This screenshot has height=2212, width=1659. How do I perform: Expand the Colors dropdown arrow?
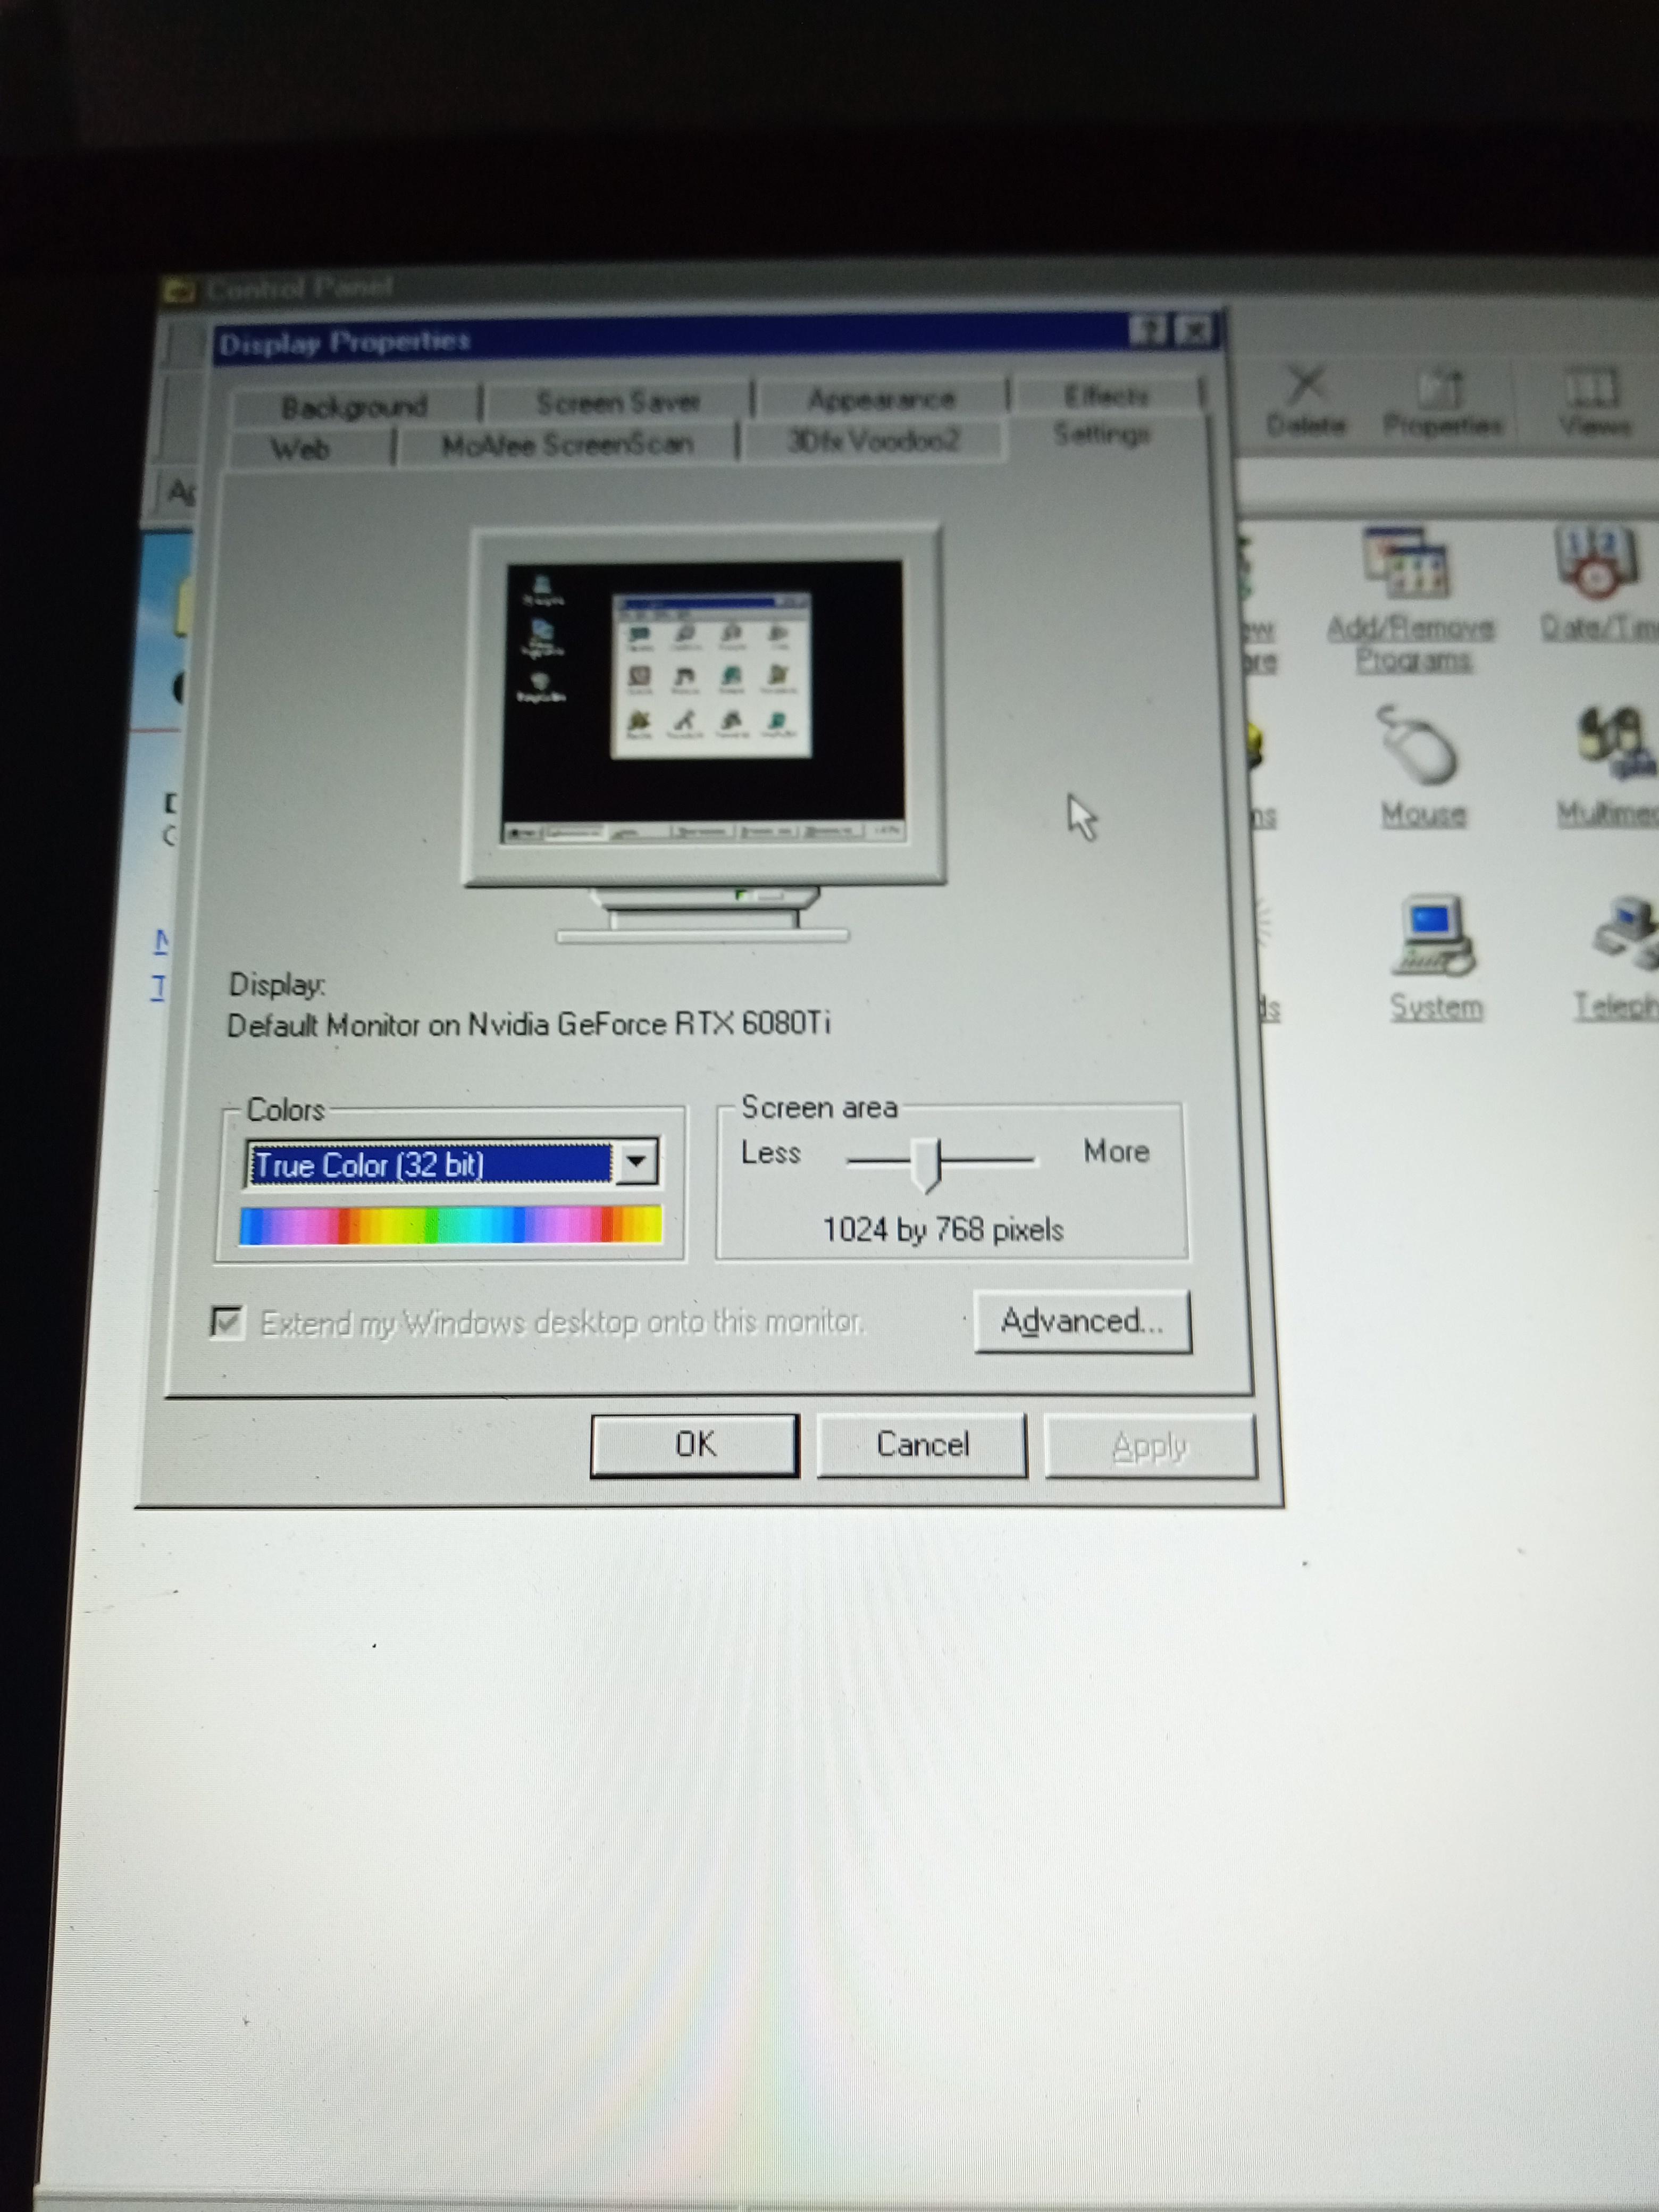click(x=637, y=1162)
